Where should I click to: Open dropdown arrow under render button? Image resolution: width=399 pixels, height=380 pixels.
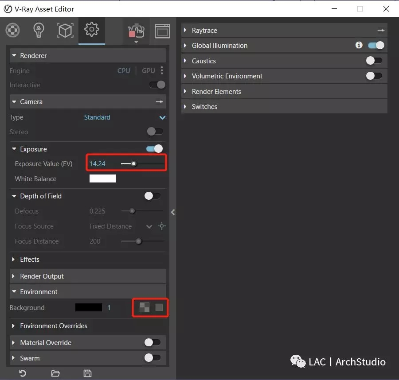click(x=136, y=42)
